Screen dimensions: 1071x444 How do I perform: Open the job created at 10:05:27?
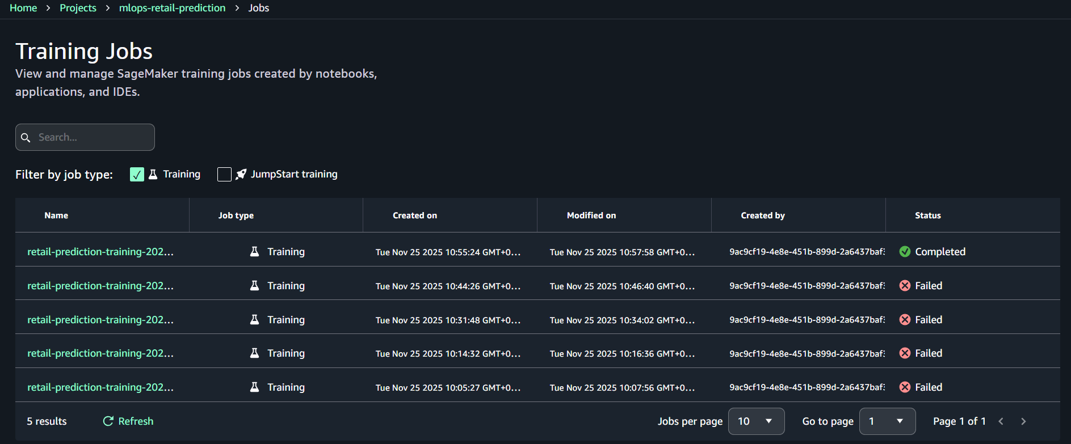pyautogui.click(x=100, y=387)
